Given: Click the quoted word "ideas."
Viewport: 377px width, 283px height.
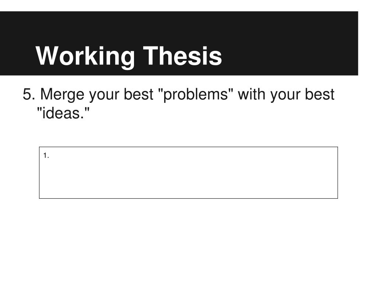Looking at the screenshot, I should point(63,113).
